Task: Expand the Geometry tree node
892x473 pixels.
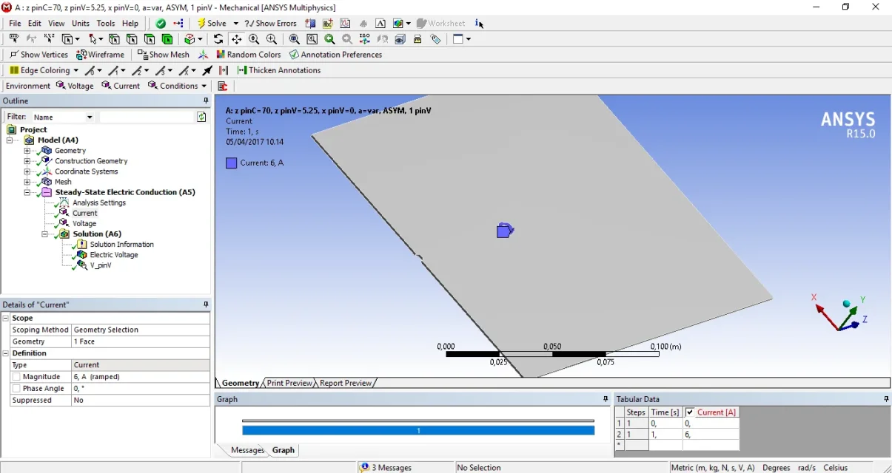Action: [27, 151]
